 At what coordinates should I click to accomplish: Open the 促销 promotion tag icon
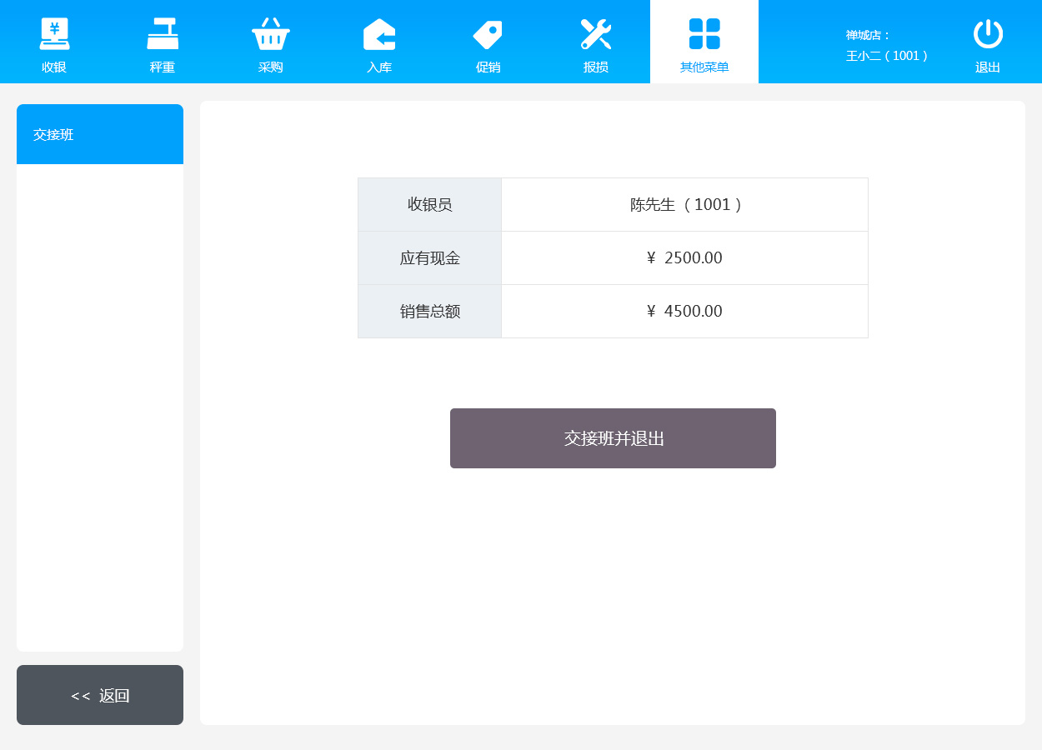coord(488,35)
